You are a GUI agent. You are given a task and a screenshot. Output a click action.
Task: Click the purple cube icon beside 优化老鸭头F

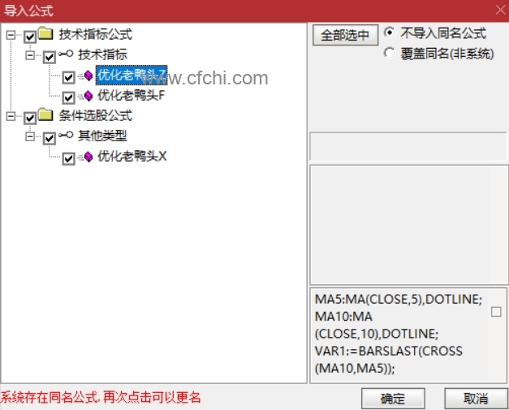click(x=88, y=96)
